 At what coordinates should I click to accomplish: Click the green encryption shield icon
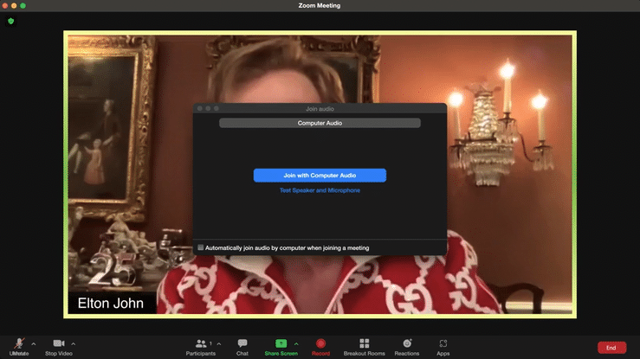coord(11,21)
